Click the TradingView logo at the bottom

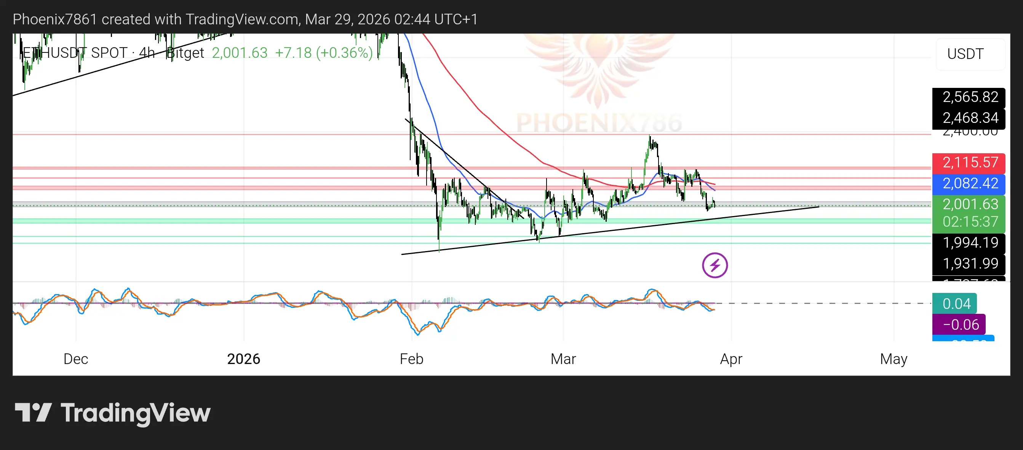[x=112, y=413]
